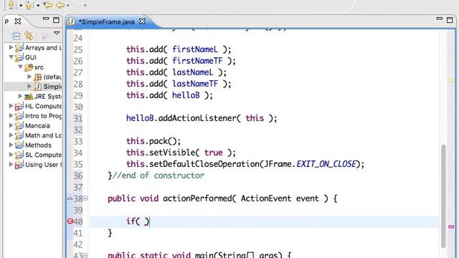Expand the default package node
Viewport: 459px width, 258px height.
pyautogui.click(x=29, y=77)
